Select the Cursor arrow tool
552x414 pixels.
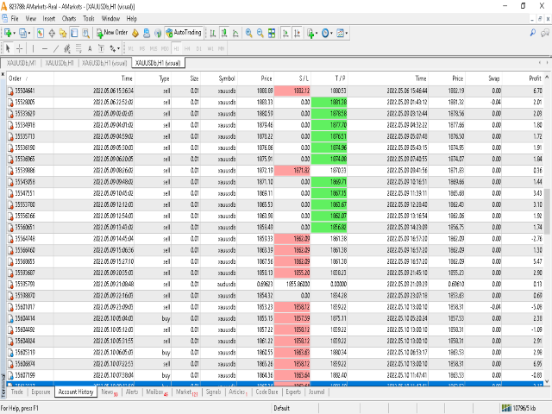[x=8, y=48]
